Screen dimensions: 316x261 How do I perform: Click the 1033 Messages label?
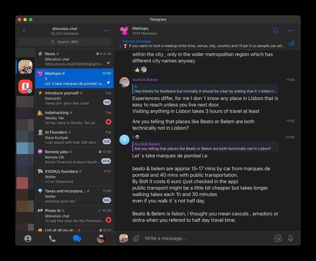point(145,33)
